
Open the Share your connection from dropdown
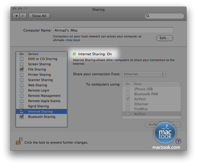point(144,74)
